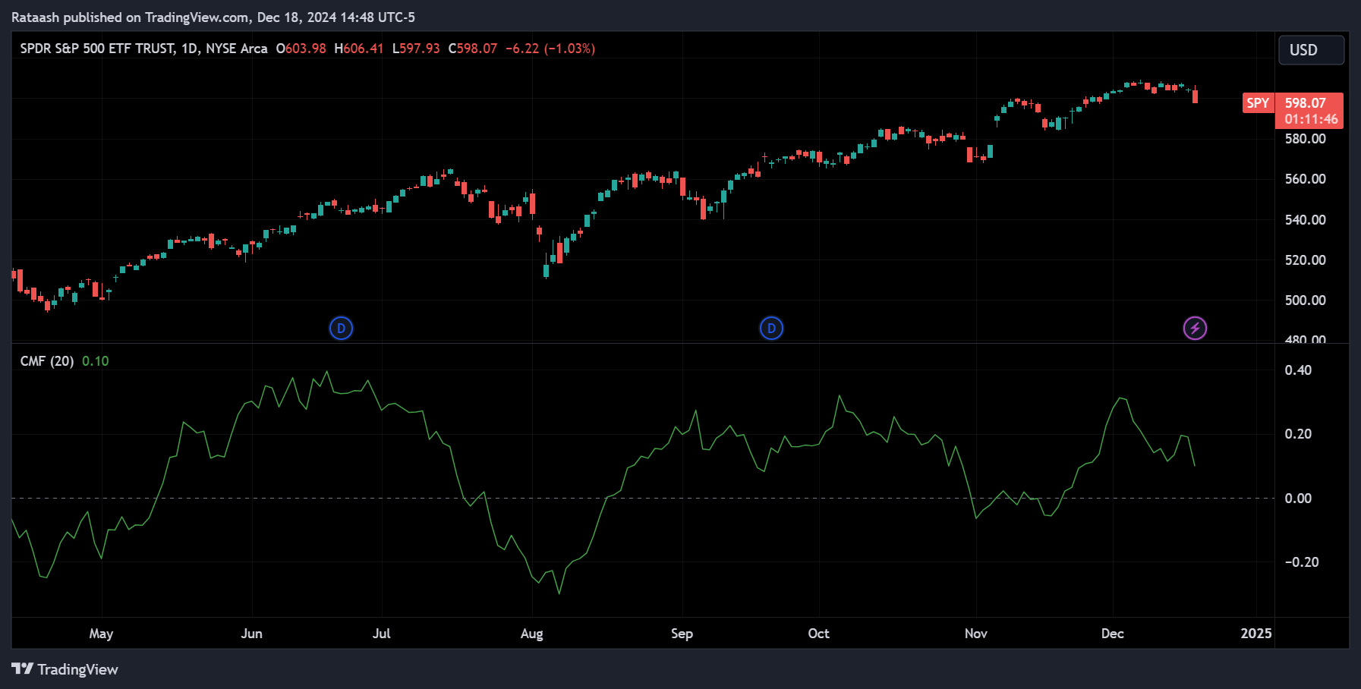This screenshot has height=689, width=1361.
Task: Click the 580.00 price axis label
Action: pos(1305,139)
